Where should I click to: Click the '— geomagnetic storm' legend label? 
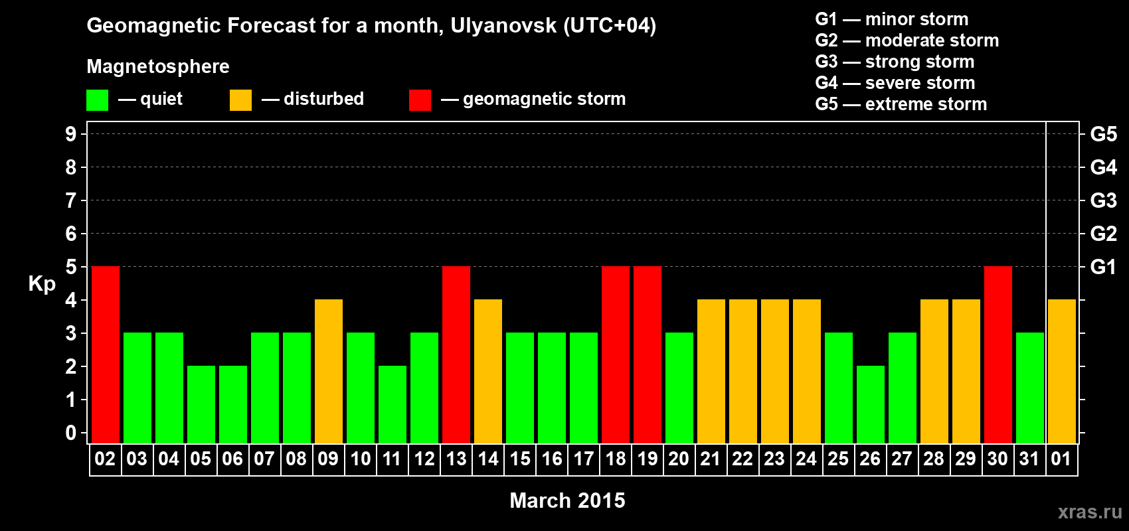click(533, 100)
